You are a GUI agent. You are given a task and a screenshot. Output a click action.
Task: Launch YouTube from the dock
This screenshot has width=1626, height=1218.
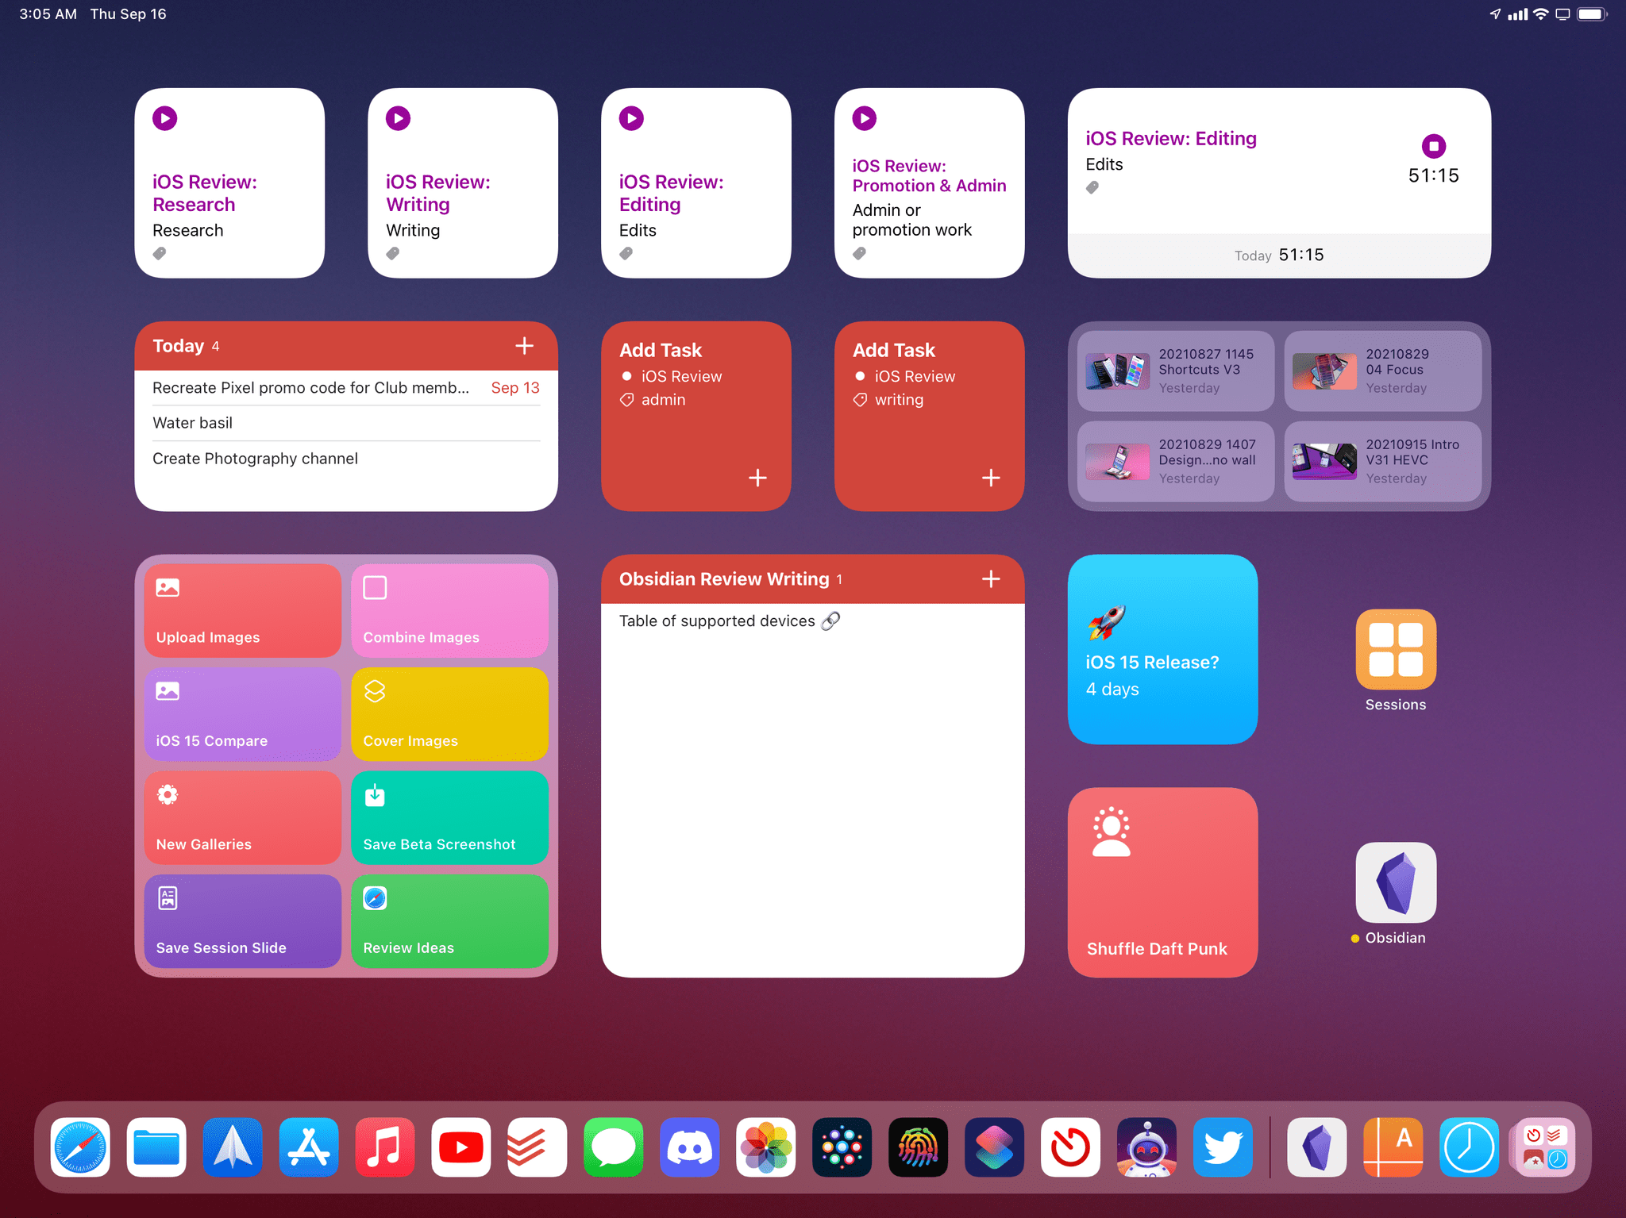pos(461,1147)
